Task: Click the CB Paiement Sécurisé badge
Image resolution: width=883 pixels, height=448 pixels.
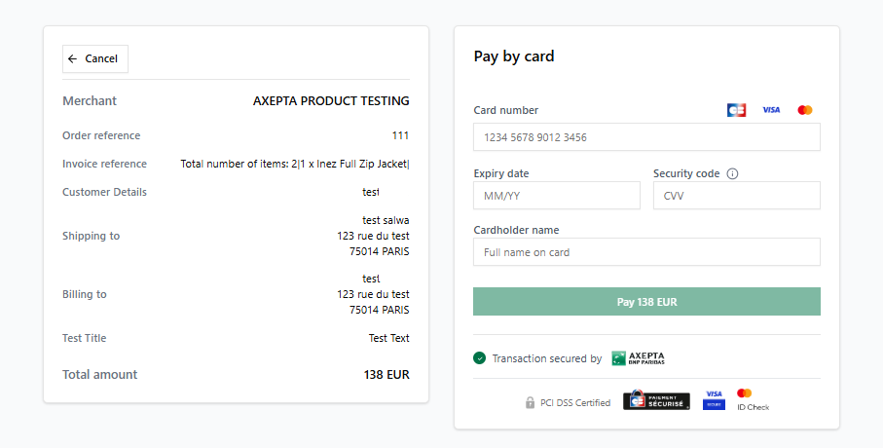Action: pos(656,400)
